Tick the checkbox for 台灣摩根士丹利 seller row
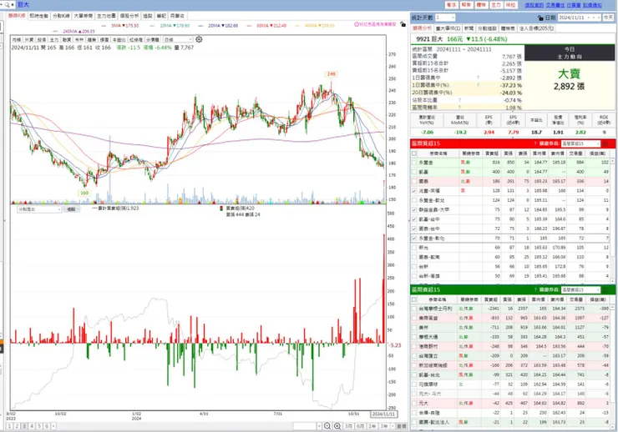 [x=414, y=309]
